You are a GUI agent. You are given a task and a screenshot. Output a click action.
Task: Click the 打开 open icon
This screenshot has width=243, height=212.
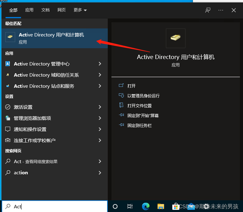(121, 85)
